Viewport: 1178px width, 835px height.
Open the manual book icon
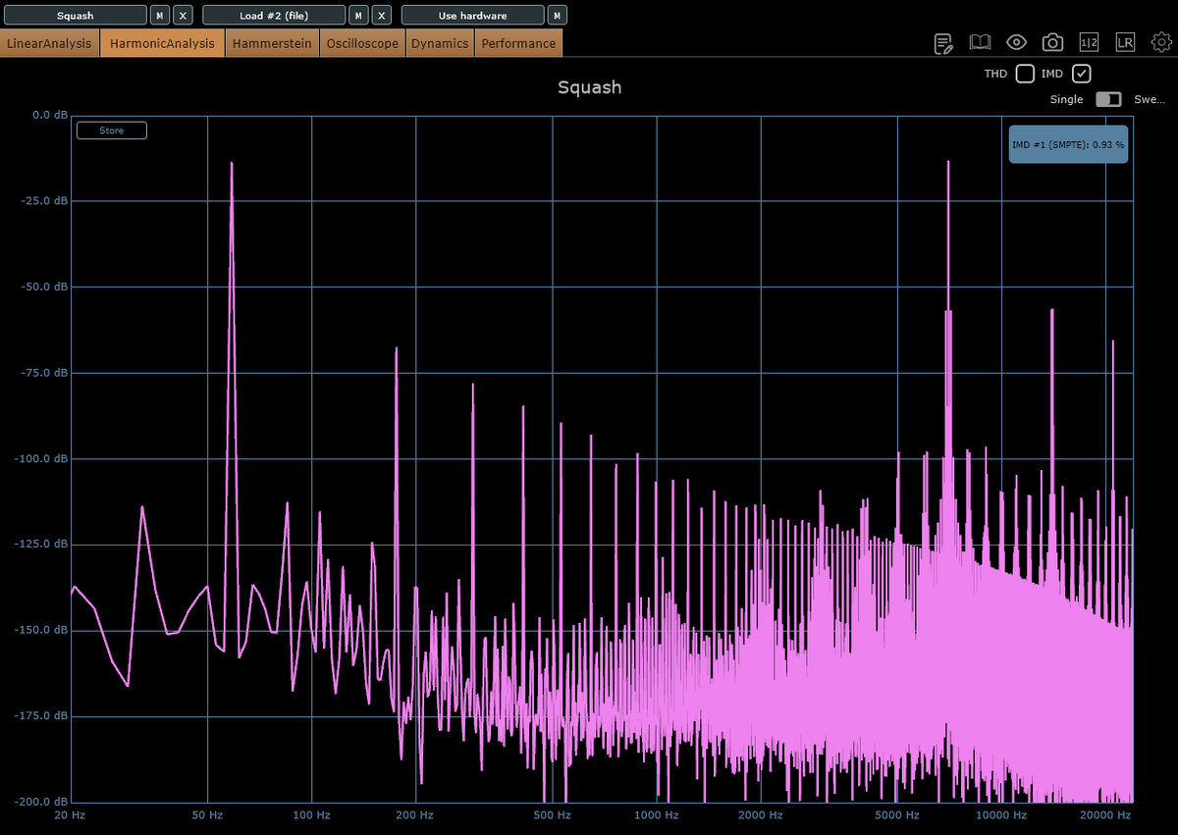point(980,42)
